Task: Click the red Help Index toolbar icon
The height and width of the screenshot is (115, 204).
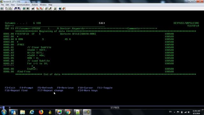Action: 64,9
